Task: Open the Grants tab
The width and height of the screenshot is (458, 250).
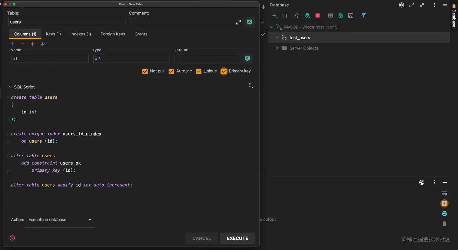Action: pyautogui.click(x=141, y=34)
